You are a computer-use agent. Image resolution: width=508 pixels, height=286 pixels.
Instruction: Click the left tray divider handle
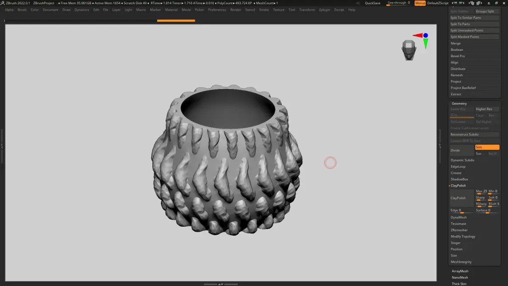click(x=2, y=145)
